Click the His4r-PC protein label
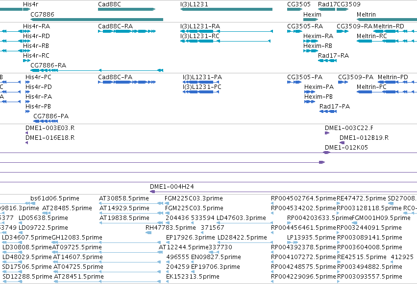This screenshot has width=417, height=284. tap(38, 77)
